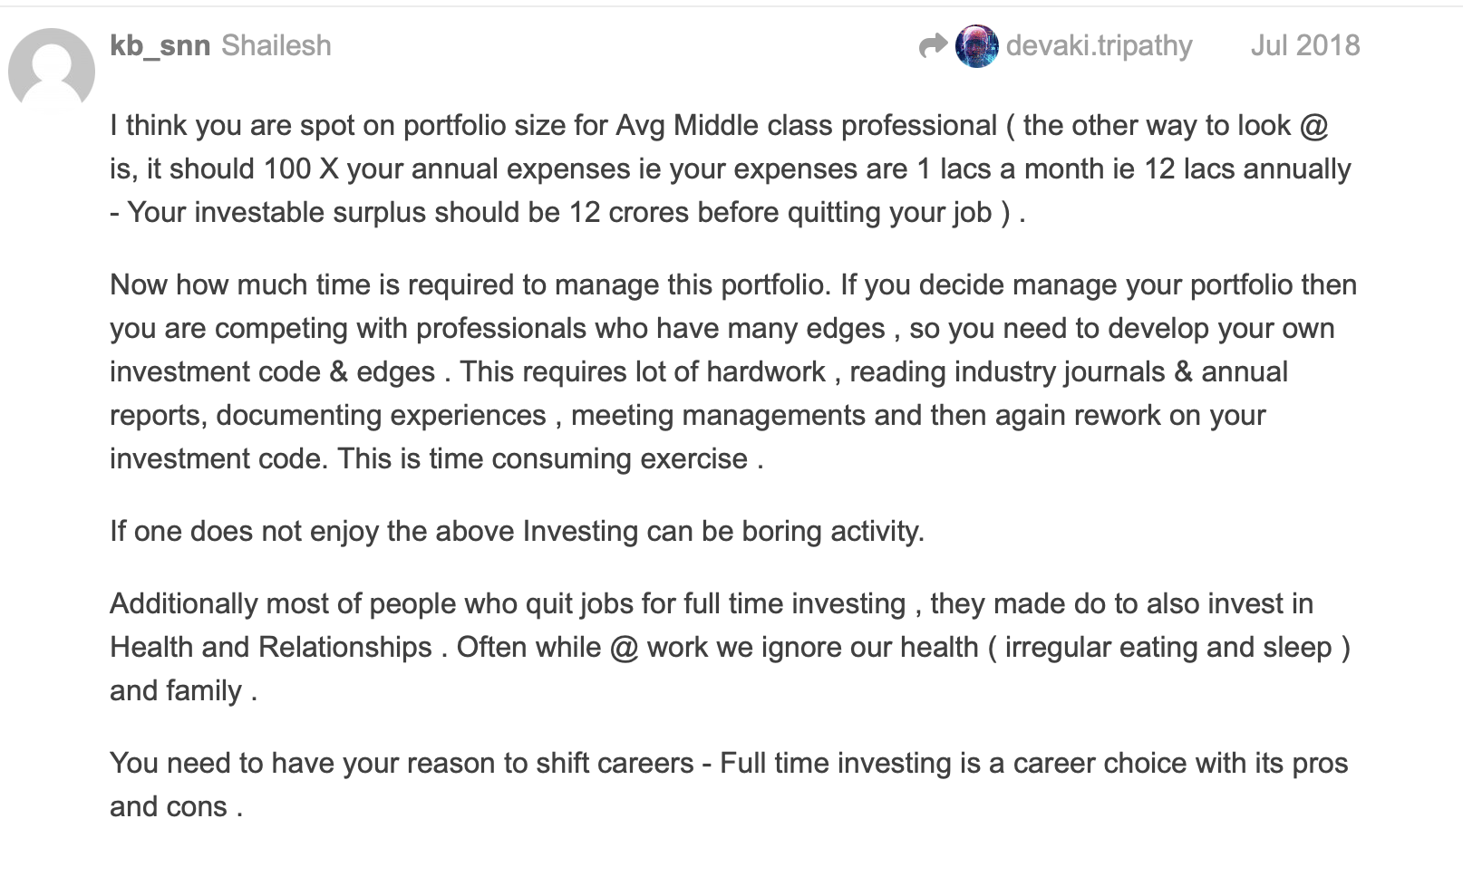Visit the kb_snn username profile link
The height and width of the screenshot is (886, 1463).
160,45
